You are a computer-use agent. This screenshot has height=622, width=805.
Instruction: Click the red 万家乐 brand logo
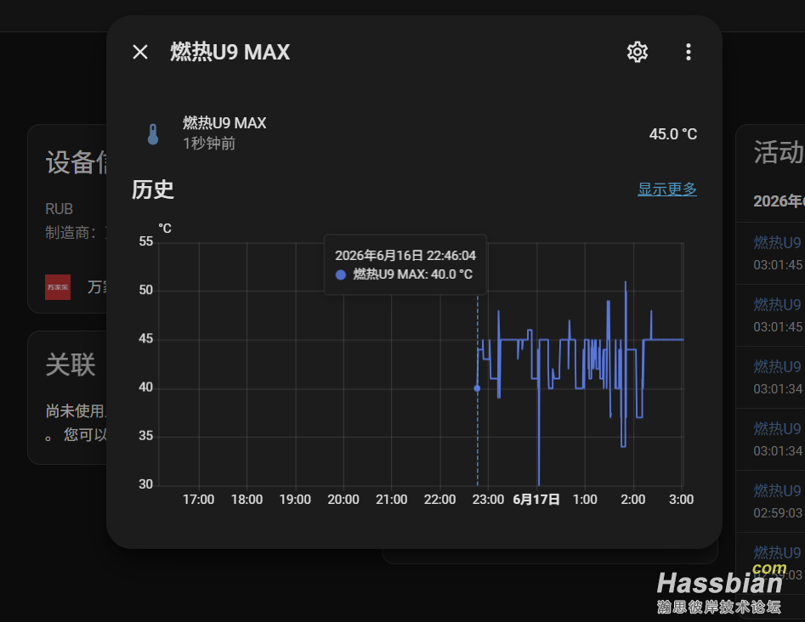tap(58, 287)
